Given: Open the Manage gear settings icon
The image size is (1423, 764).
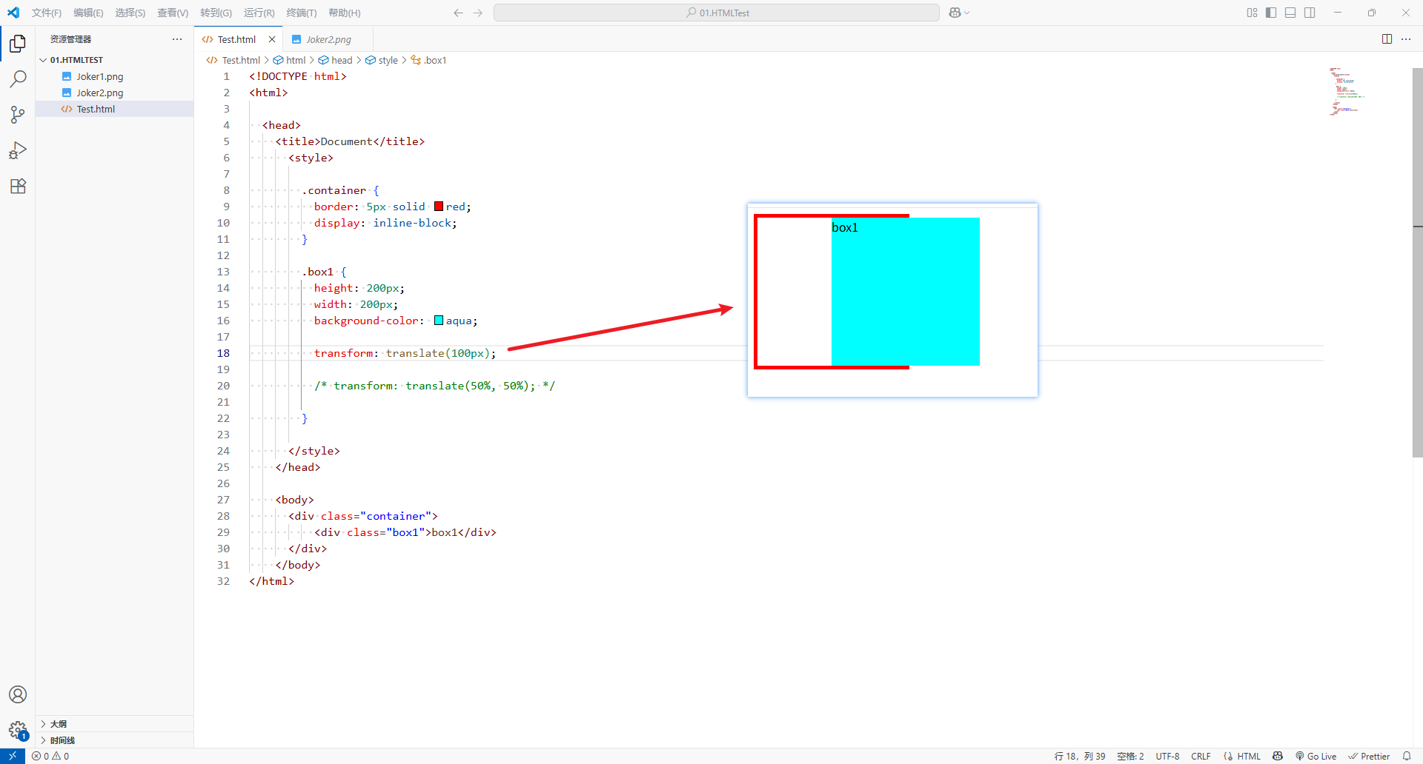Looking at the screenshot, I should [x=18, y=730].
